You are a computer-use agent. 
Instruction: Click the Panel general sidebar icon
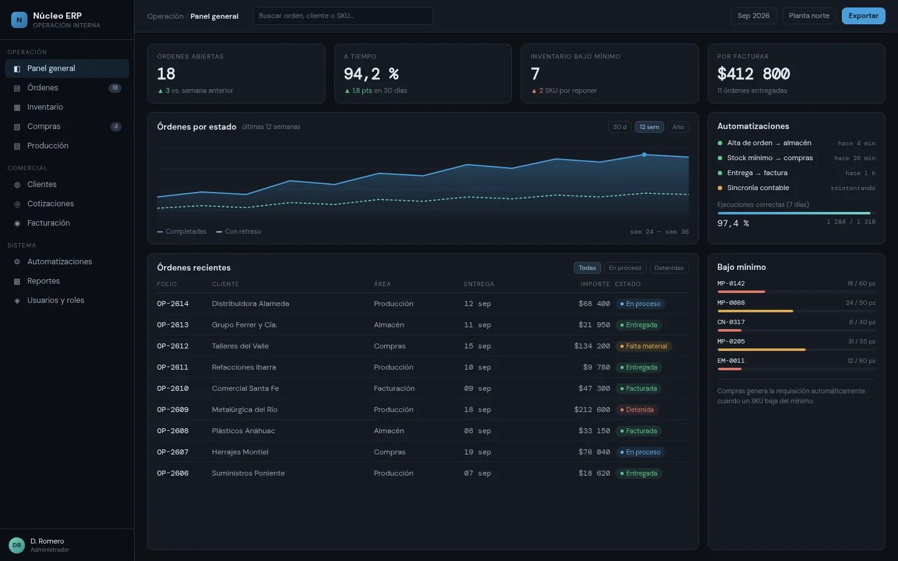click(x=17, y=69)
